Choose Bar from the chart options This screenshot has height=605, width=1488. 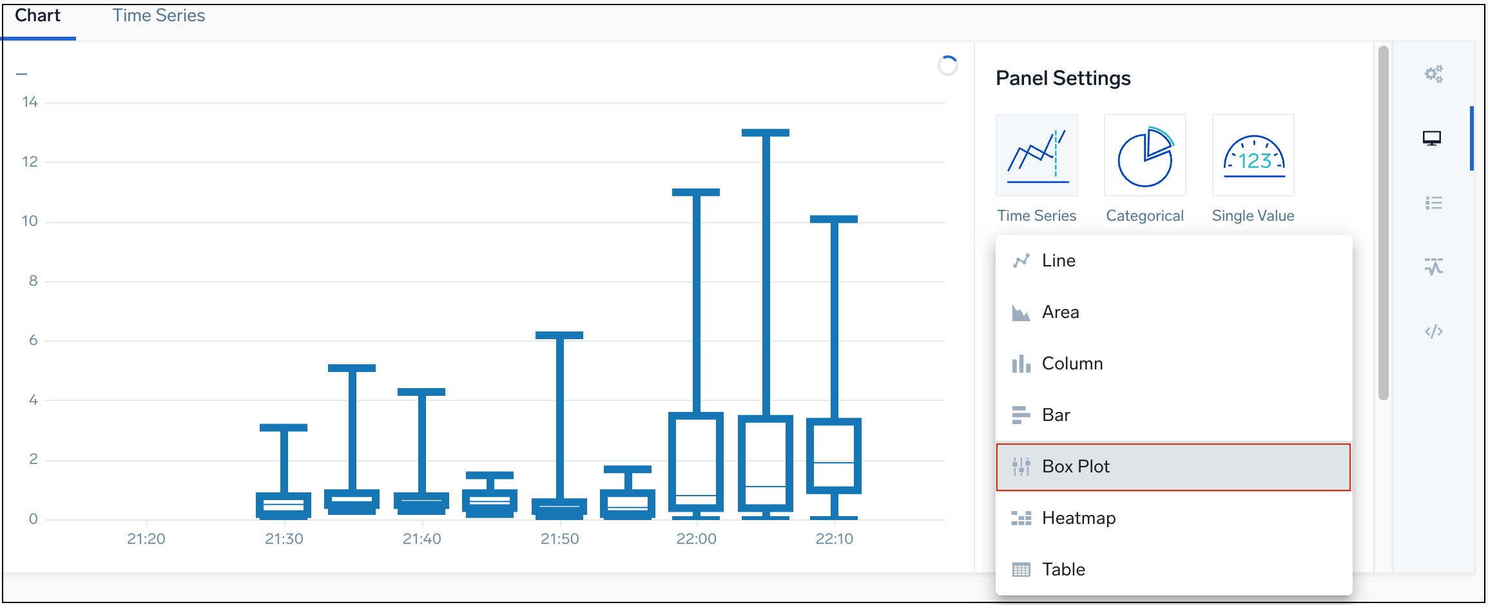point(1056,414)
